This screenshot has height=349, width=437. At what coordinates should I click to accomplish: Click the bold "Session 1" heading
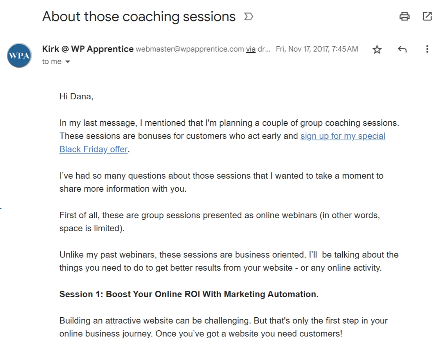pos(189,294)
